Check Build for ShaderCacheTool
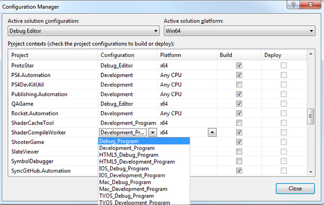Image resolution: width=324 pixels, height=205 pixels. (x=239, y=123)
